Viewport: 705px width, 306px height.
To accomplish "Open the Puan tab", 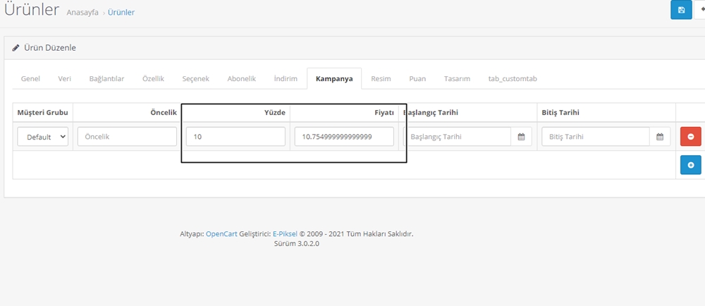I will point(417,79).
